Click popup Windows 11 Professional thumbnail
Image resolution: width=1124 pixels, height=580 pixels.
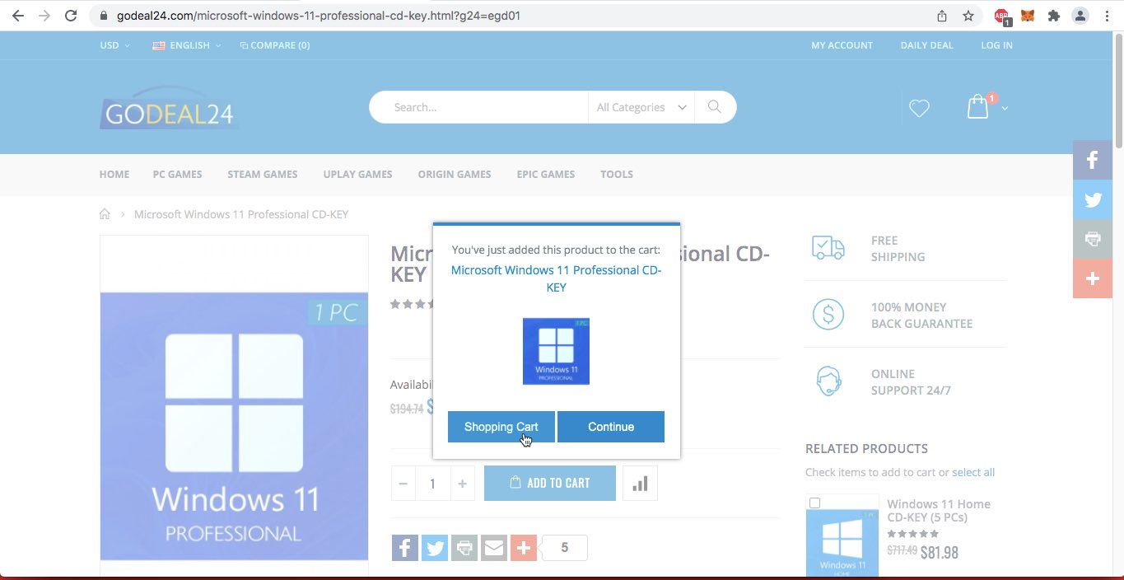(557, 351)
